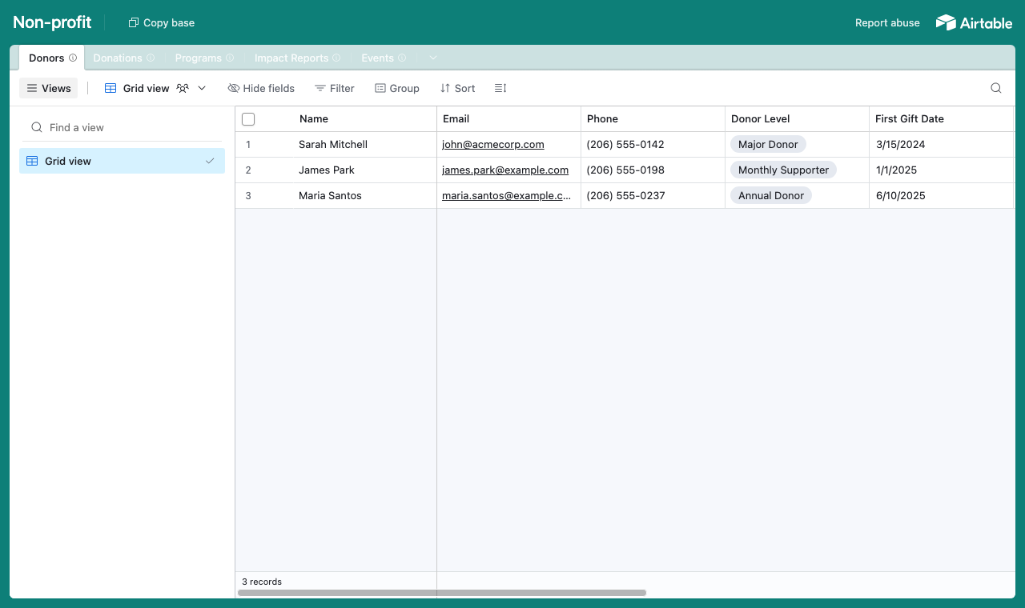The image size is (1025, 608).
Task: Open the Group options
Action: tap(397, 88)
